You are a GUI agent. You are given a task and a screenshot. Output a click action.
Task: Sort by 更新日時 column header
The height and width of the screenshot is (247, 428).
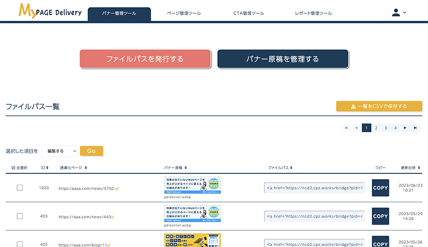click(410, 168)
